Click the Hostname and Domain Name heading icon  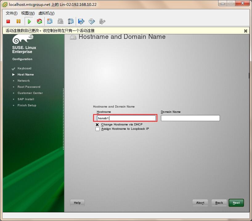[73, 38]
